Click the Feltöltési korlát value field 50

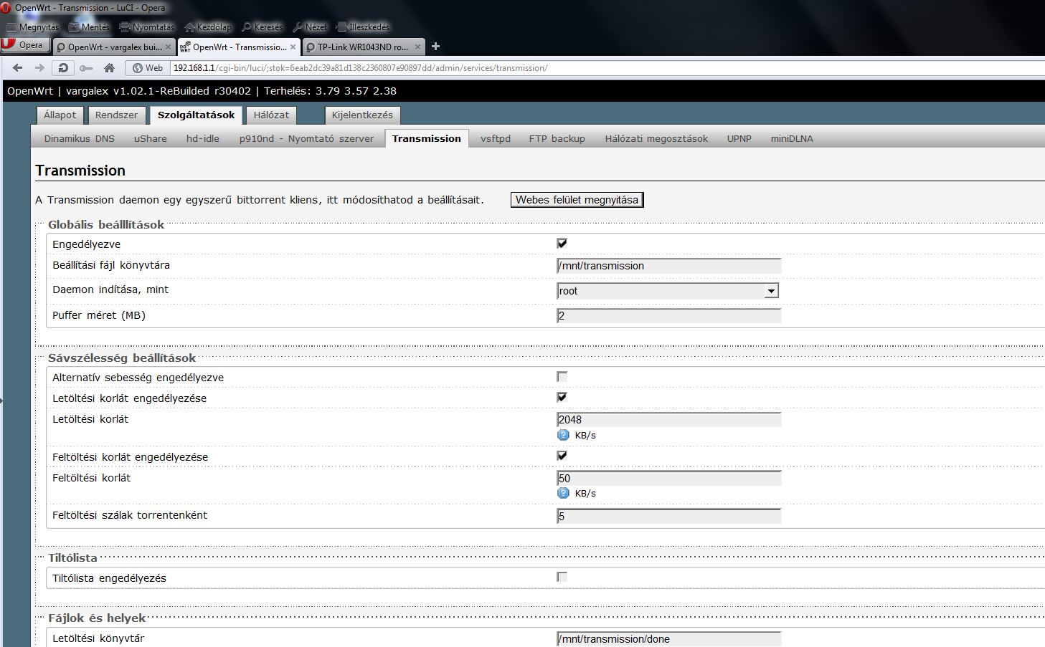click(668, 479)
